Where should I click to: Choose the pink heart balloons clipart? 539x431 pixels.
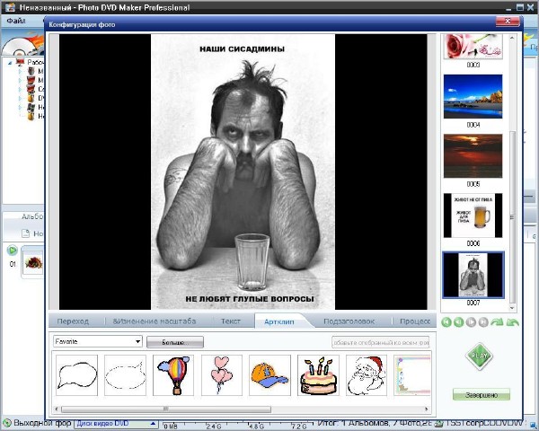tap(222, 374)
